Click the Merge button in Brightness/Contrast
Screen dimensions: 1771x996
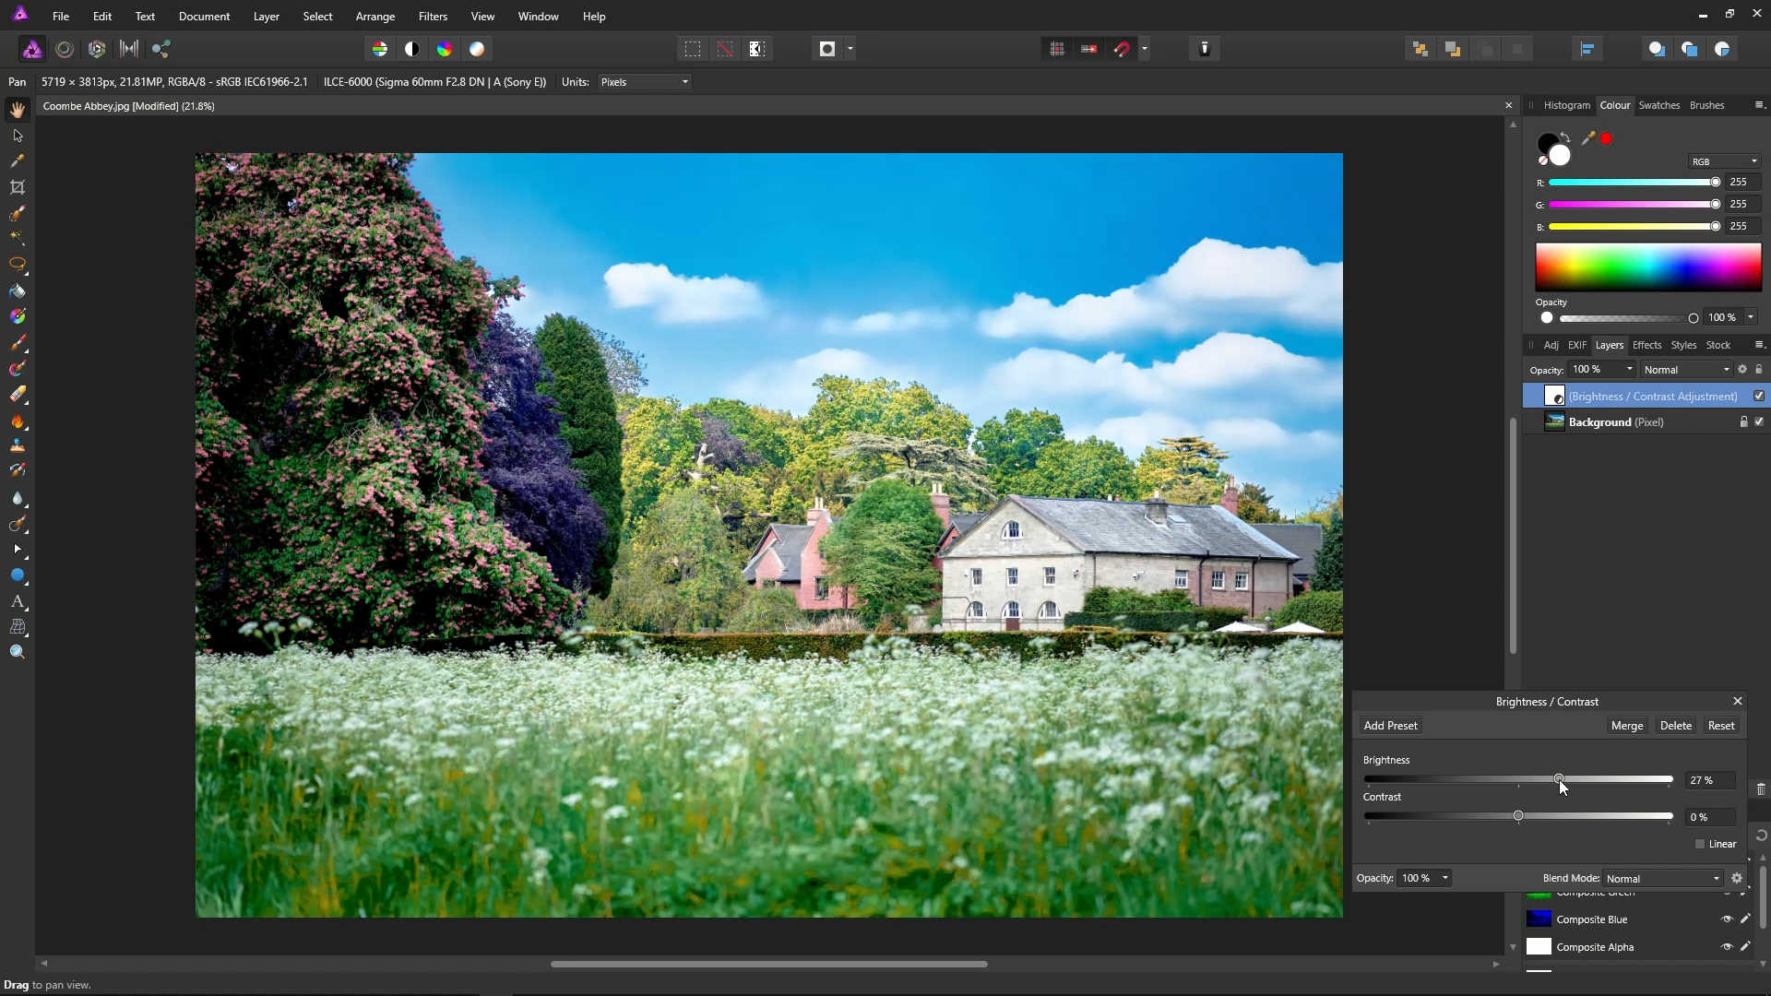[x=1627, y=726]
